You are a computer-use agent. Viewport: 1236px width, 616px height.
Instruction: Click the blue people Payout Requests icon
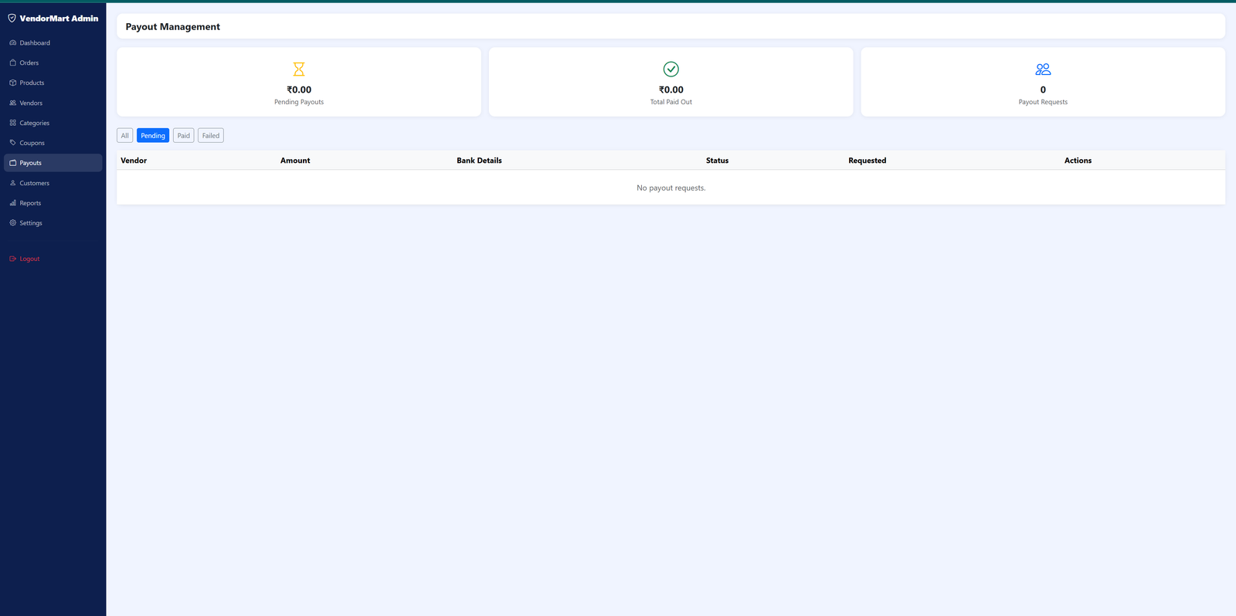point(1043,69)
